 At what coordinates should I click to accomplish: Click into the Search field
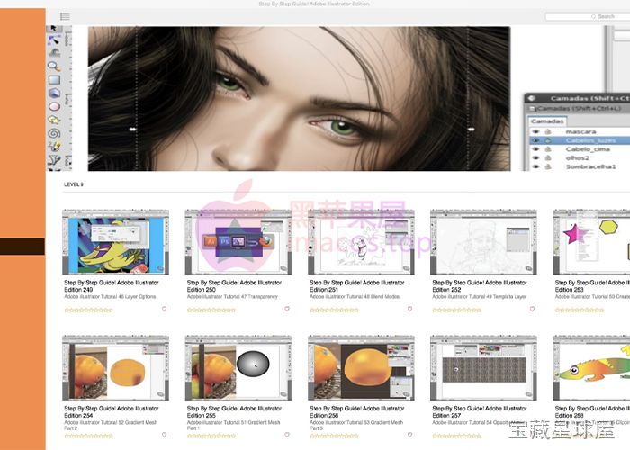click(x=588, y=16)
